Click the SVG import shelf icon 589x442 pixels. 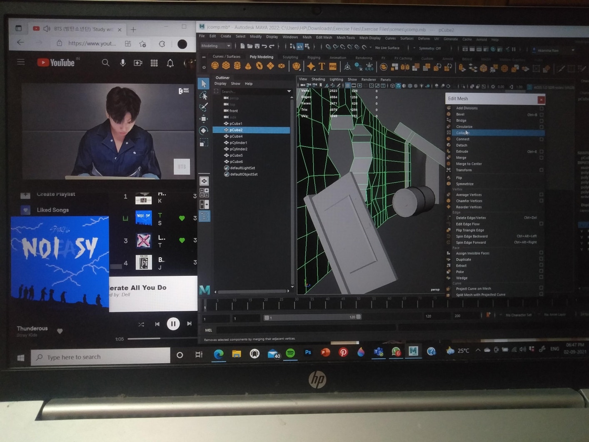(333, 66)
